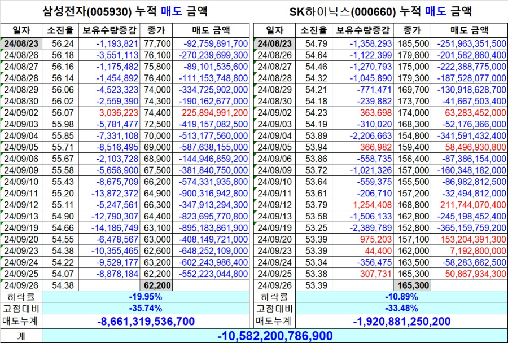Select closing price 74,300
This screenshot has height=343, width=508.
[x=157, y=101]
